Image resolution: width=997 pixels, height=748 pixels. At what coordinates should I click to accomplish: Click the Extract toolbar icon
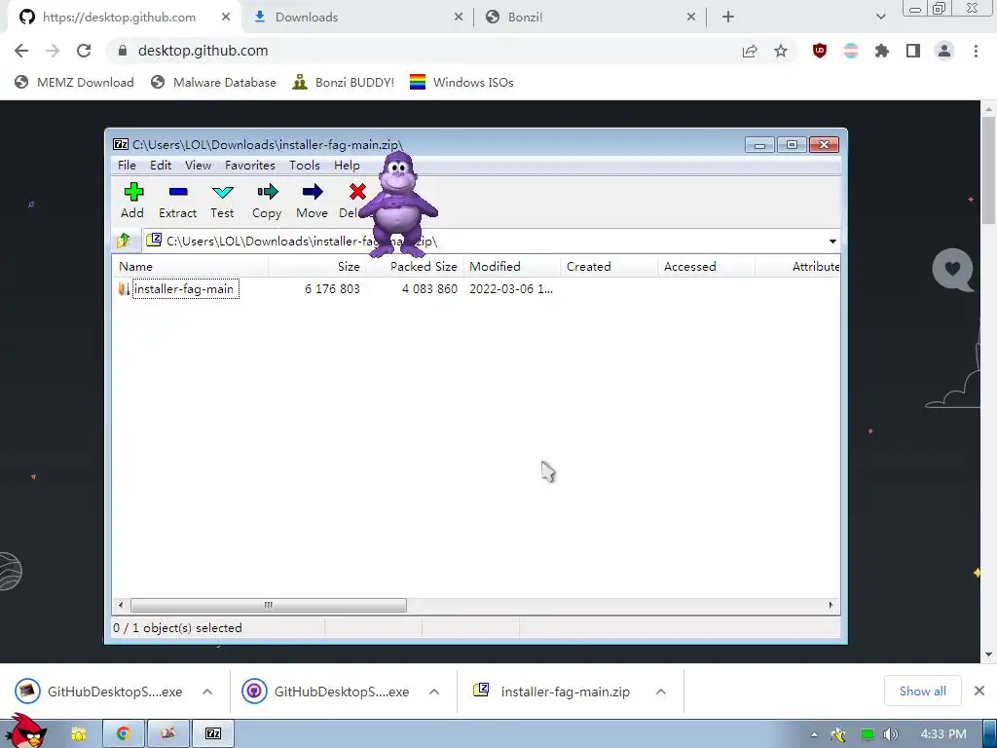(178, 192)
